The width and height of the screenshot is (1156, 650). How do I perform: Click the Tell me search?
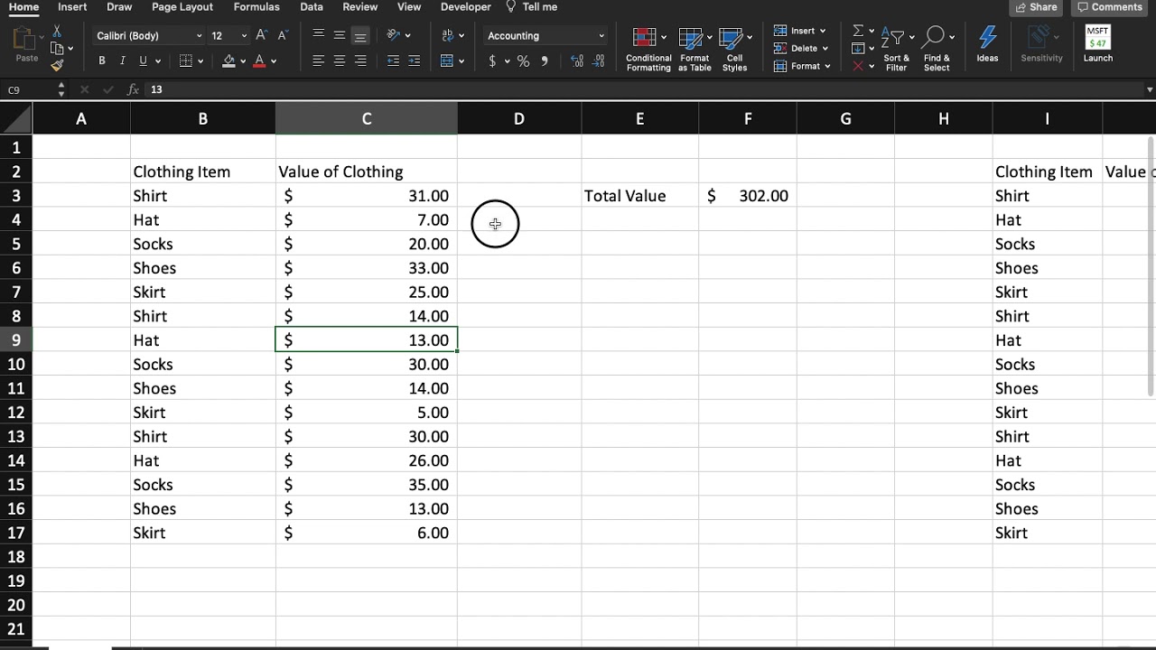pos(533,7)
